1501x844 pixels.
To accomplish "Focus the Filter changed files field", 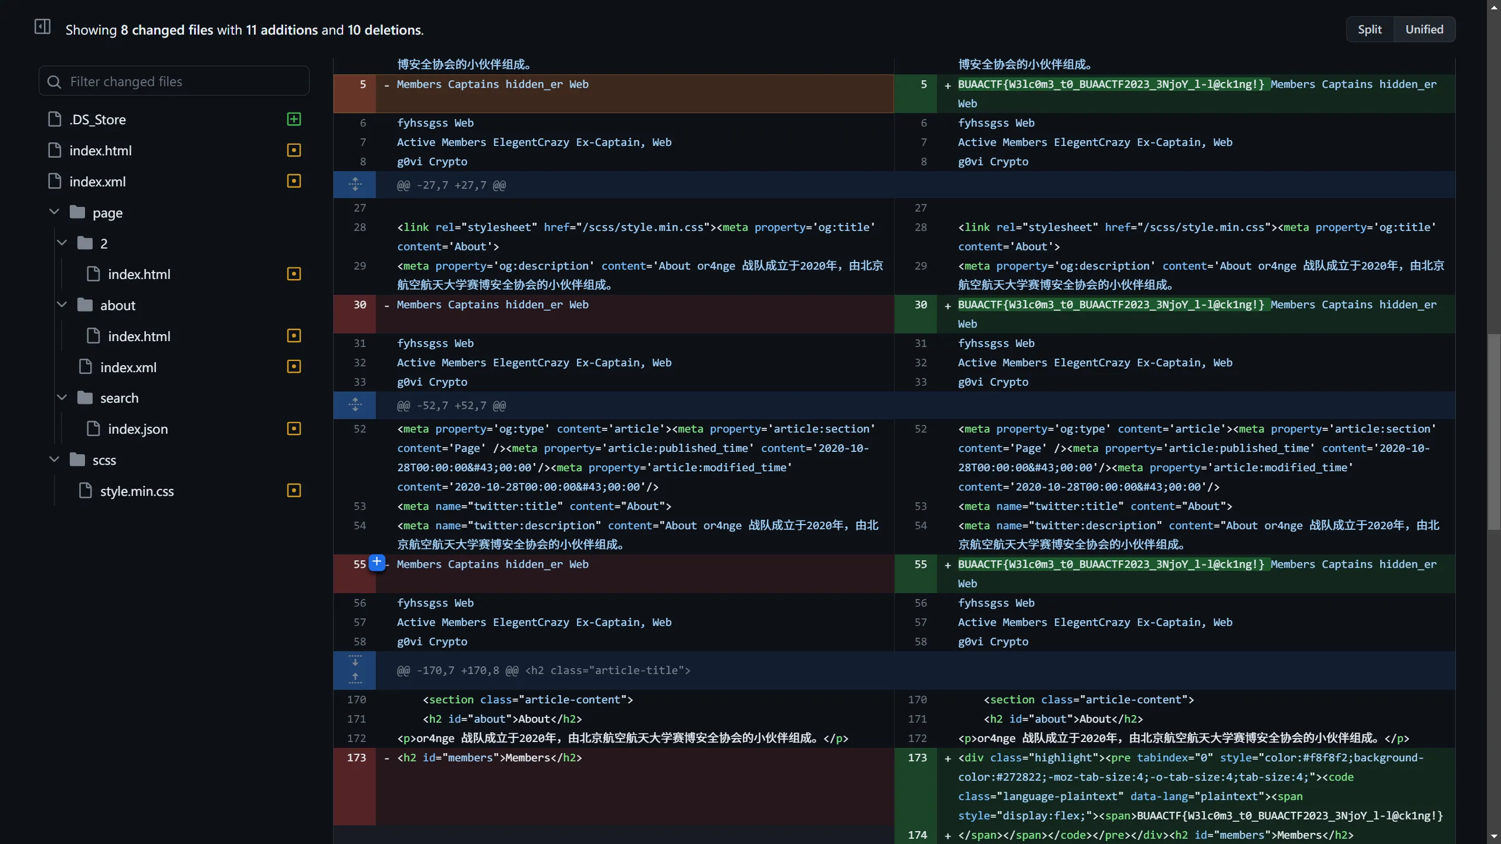I will coord(174,81).
